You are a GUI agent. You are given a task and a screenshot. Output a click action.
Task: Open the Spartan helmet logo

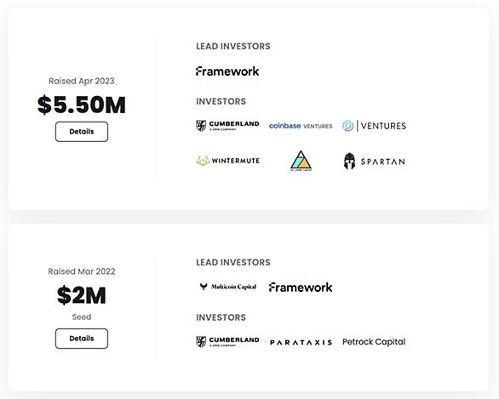pyautogui.click(x=375, y=161)
